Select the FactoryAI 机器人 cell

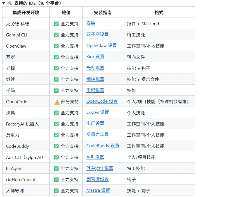[x=26, y=124]
